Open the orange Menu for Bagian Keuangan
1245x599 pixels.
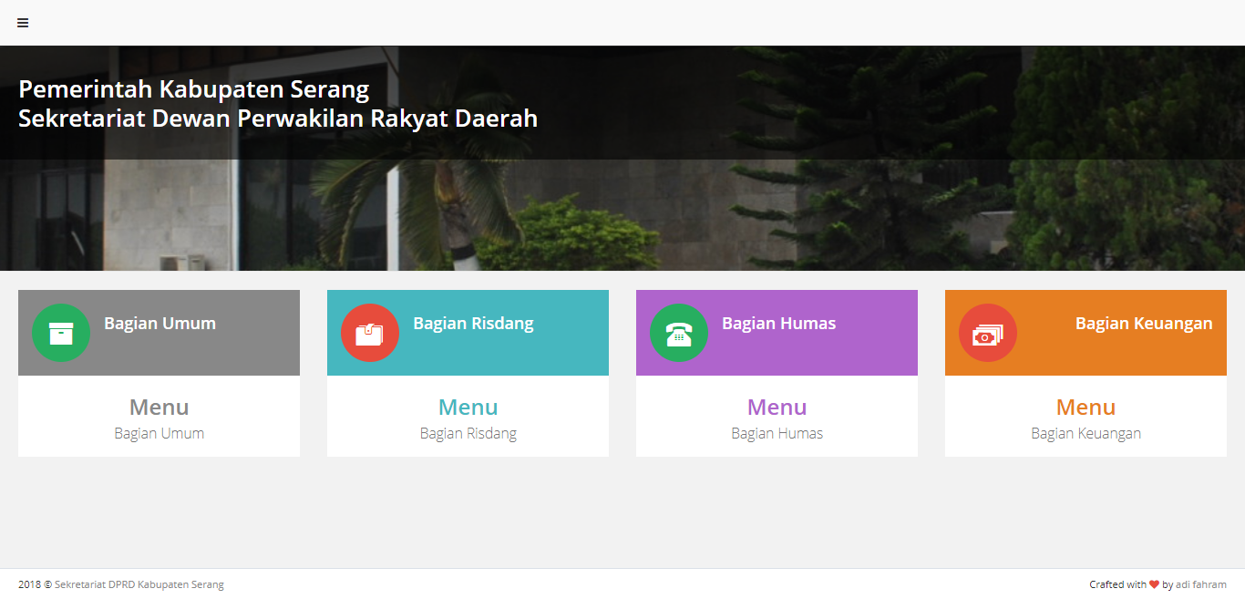pyautogui.click(x=1086, y=408)
